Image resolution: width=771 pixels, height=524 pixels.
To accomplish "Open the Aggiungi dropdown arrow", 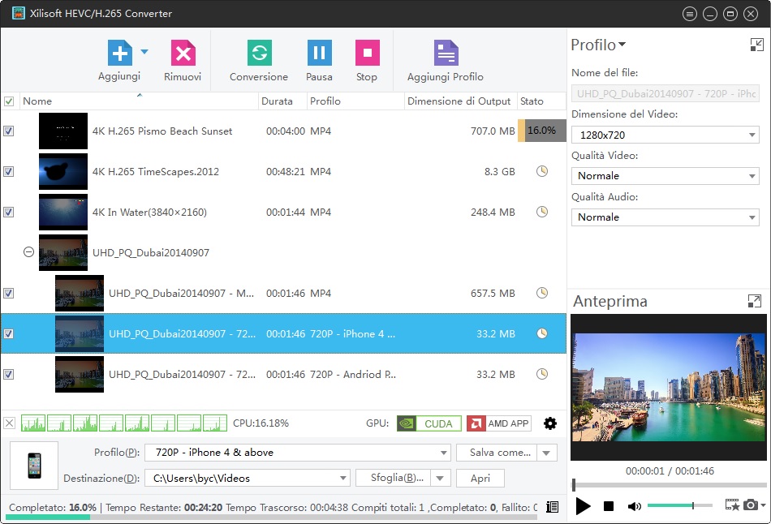I will [144, 51].
